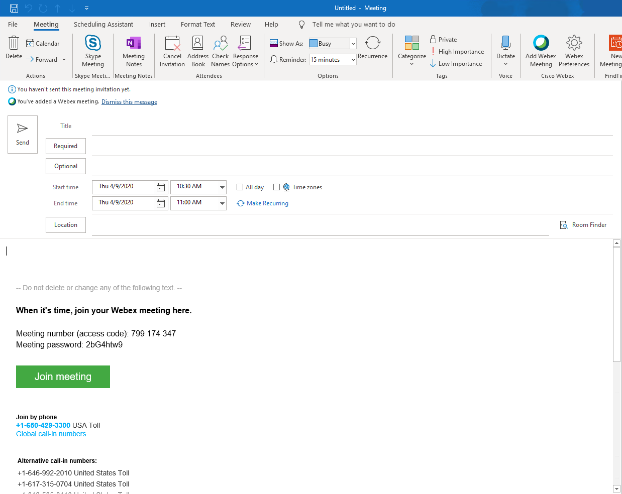Screen dimensions: 622x494
Task: Open end date calendar picker
Action: [x=161, y=203]
